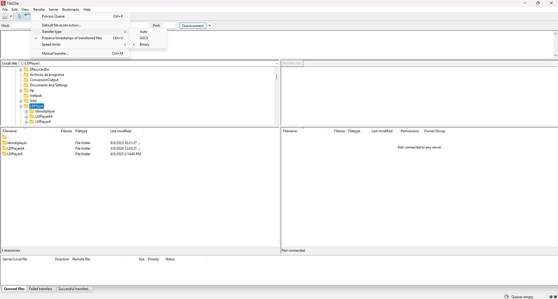Toggle Preserve timestamps of transferred files
558x299 pixels.
pyautogui.click(x=81, y=38)
